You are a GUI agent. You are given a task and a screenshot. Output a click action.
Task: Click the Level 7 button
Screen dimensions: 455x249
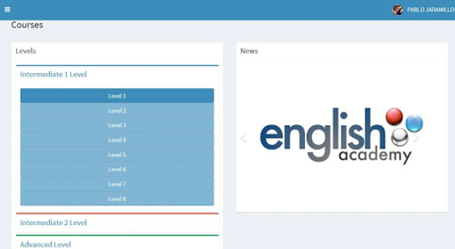coord(117,184)
